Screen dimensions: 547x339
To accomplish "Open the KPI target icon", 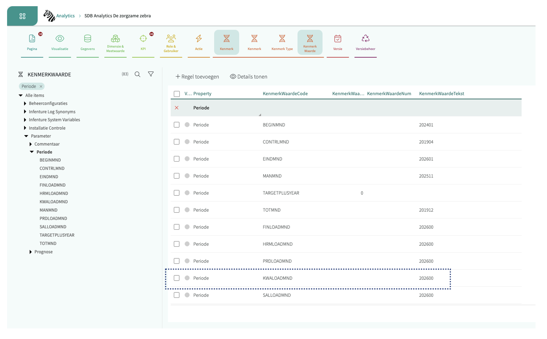I will pyautogui.click(x=143, y=39).
